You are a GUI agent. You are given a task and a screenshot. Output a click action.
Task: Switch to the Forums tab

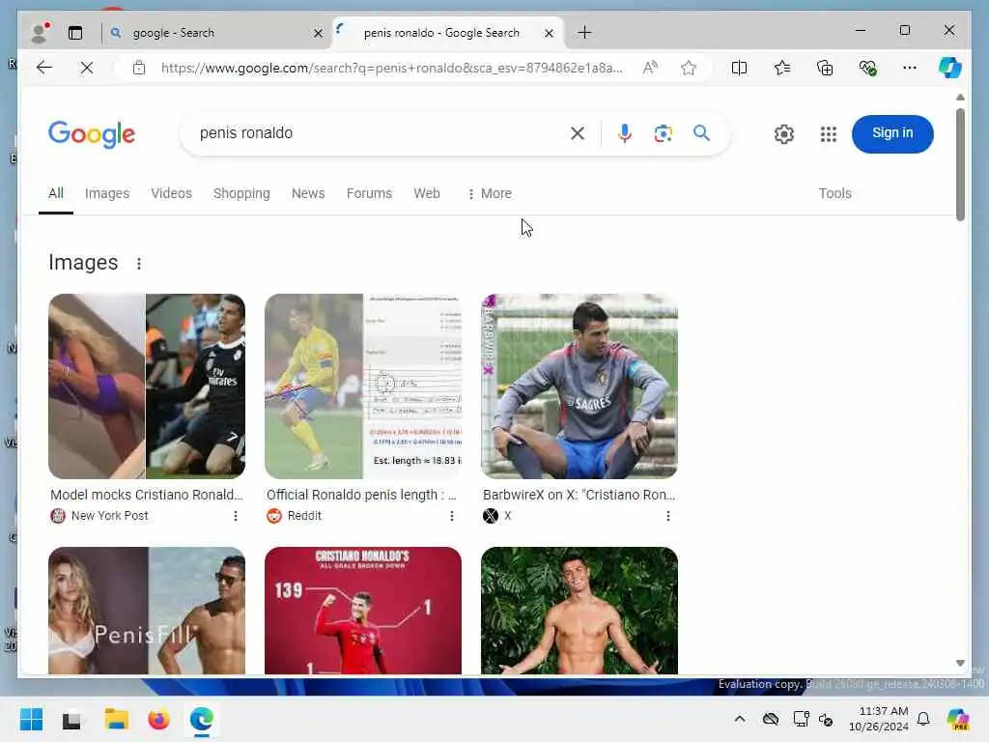[370, 193]
